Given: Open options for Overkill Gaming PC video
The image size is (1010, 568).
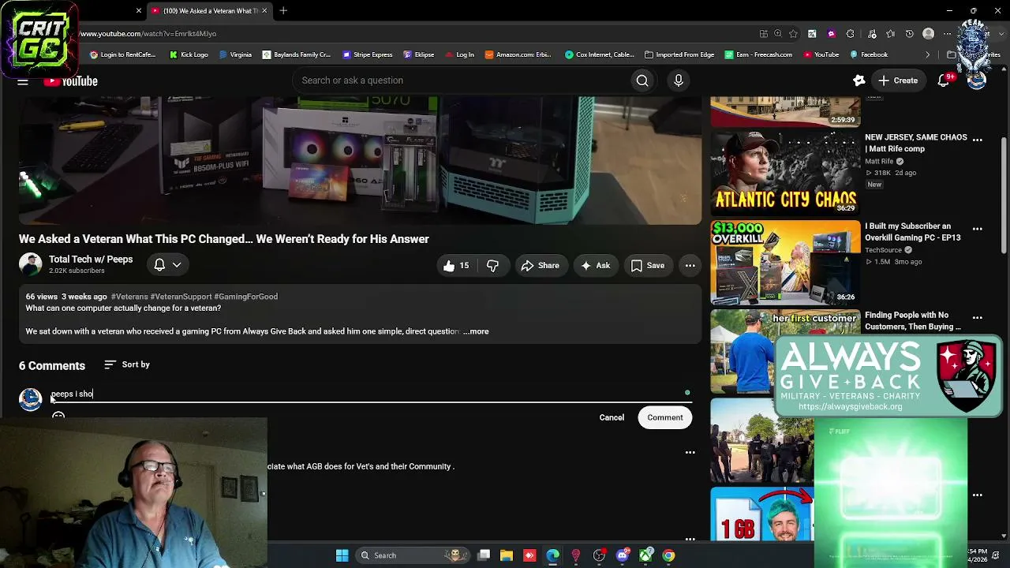Looking at the screenshot, I should (x=978, y=229).
